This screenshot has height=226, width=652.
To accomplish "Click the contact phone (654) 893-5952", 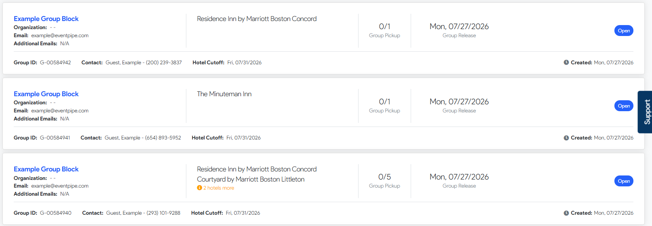I will [163, 138].
